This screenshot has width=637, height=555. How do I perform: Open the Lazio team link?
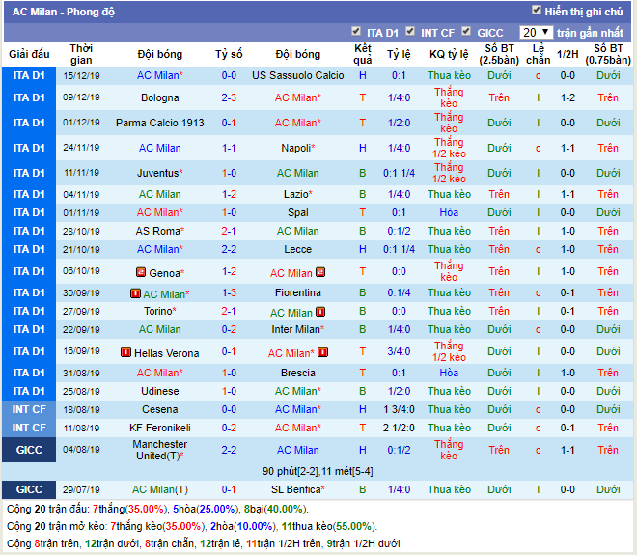[298, 194]
